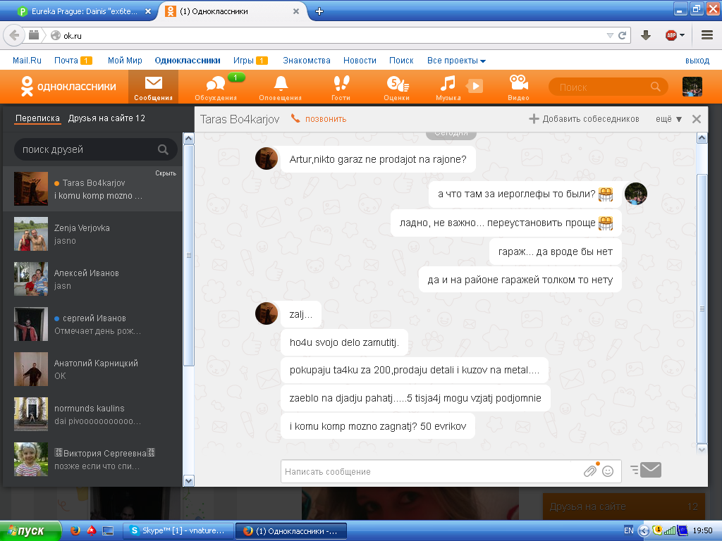Screen dimensions: 722x541
Task: Open the Firefox hamburger menu
Action: 706,35
